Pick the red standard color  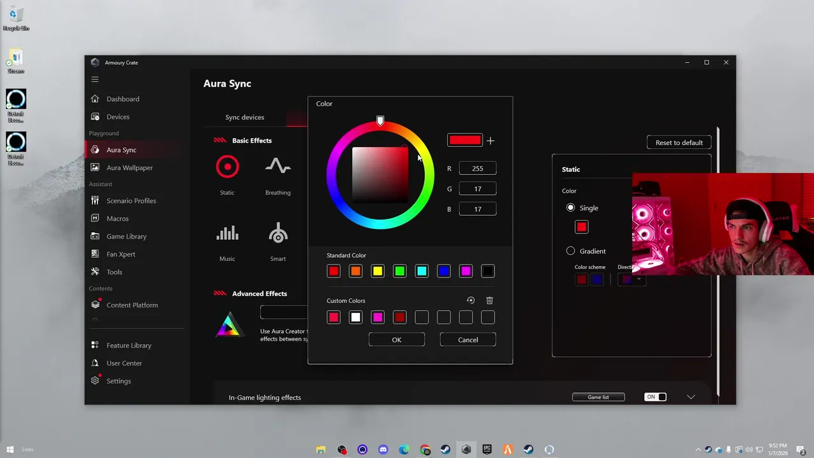334,272
